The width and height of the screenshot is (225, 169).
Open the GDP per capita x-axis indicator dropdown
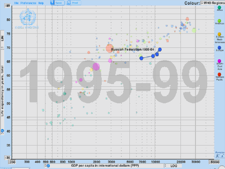click(105, 166)
